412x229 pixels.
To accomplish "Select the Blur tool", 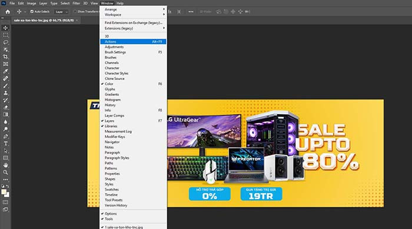I will (x=5, y=122).
